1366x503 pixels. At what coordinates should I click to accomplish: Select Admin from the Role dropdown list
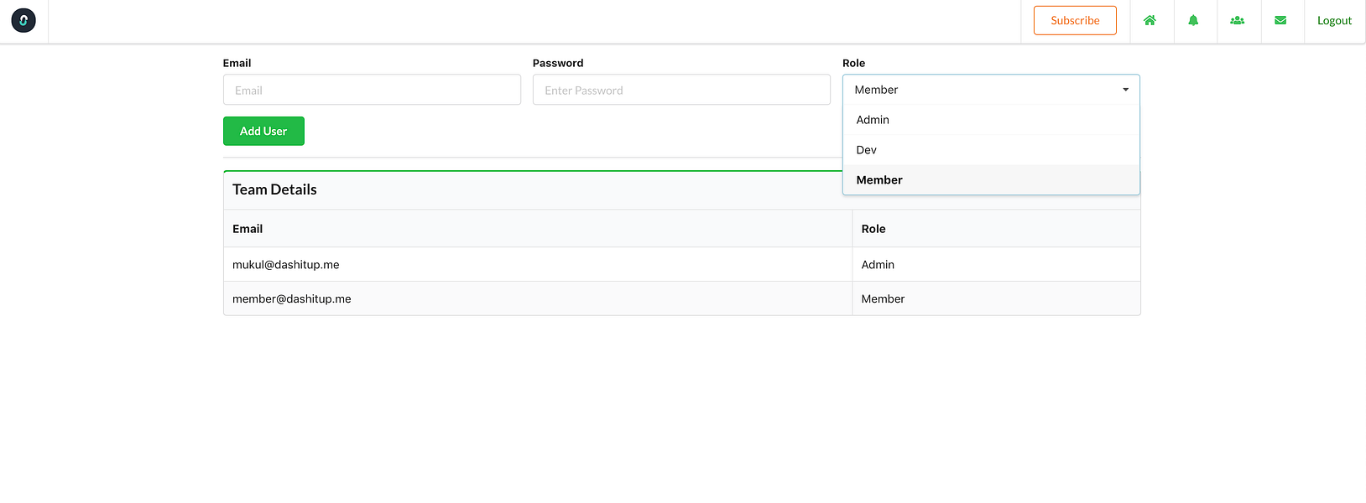[873, 120]
